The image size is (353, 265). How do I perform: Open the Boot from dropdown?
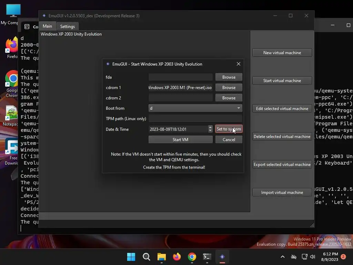(x=195, y=108)
